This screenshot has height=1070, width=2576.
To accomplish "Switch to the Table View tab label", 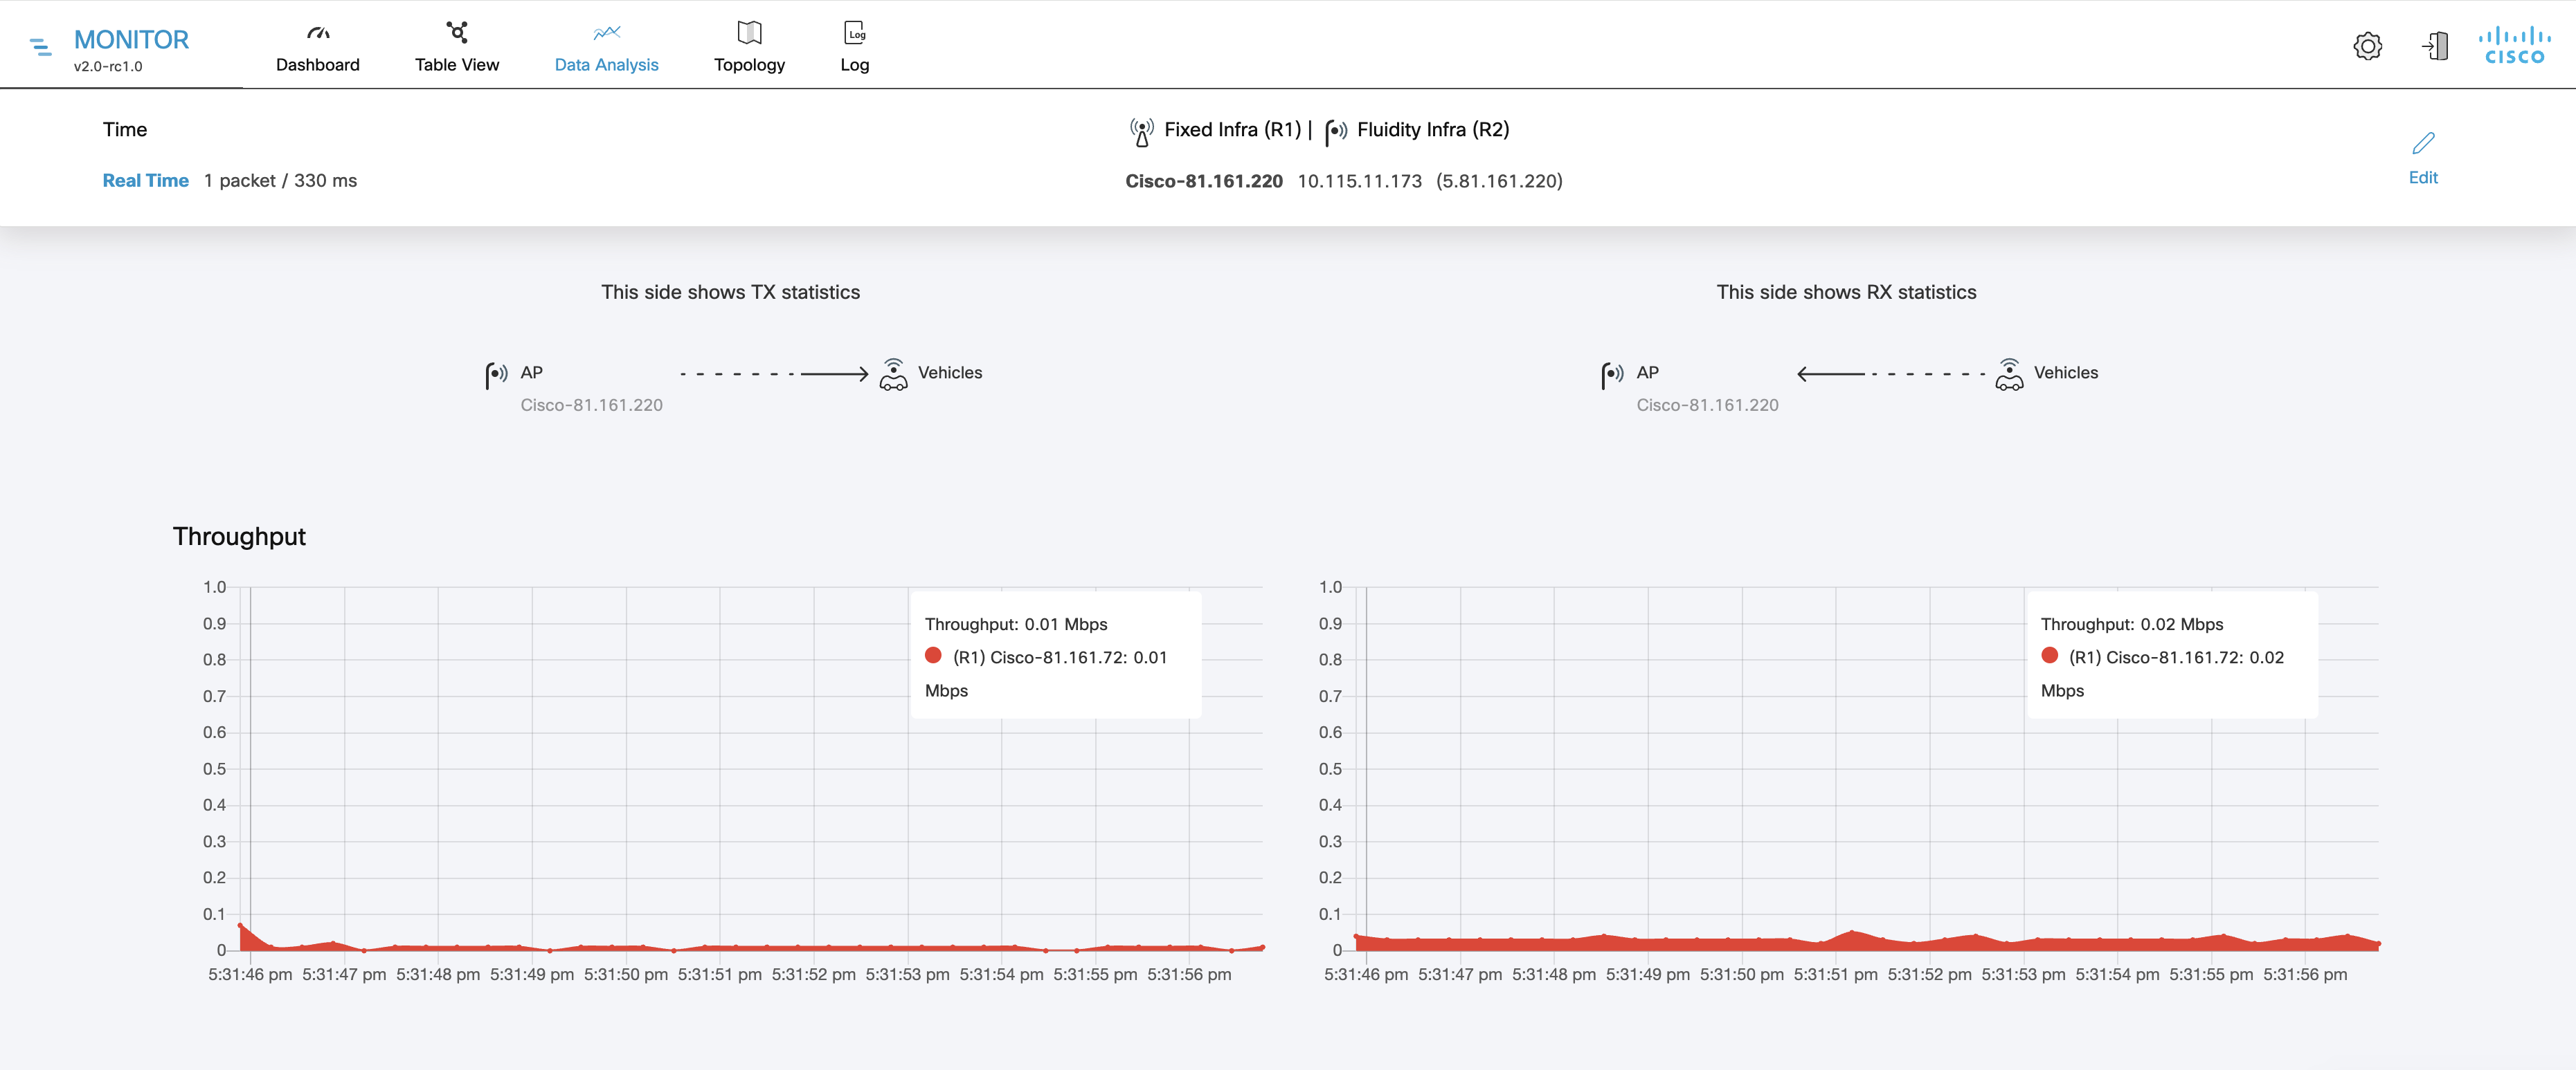I will pos(457,65).
